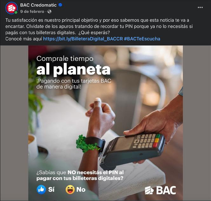
Task: Click the post description text paragraph
Action: (x=99, y=29)
